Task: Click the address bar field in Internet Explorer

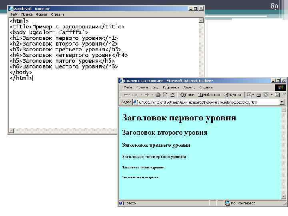Action: click(x=208, y=102)
